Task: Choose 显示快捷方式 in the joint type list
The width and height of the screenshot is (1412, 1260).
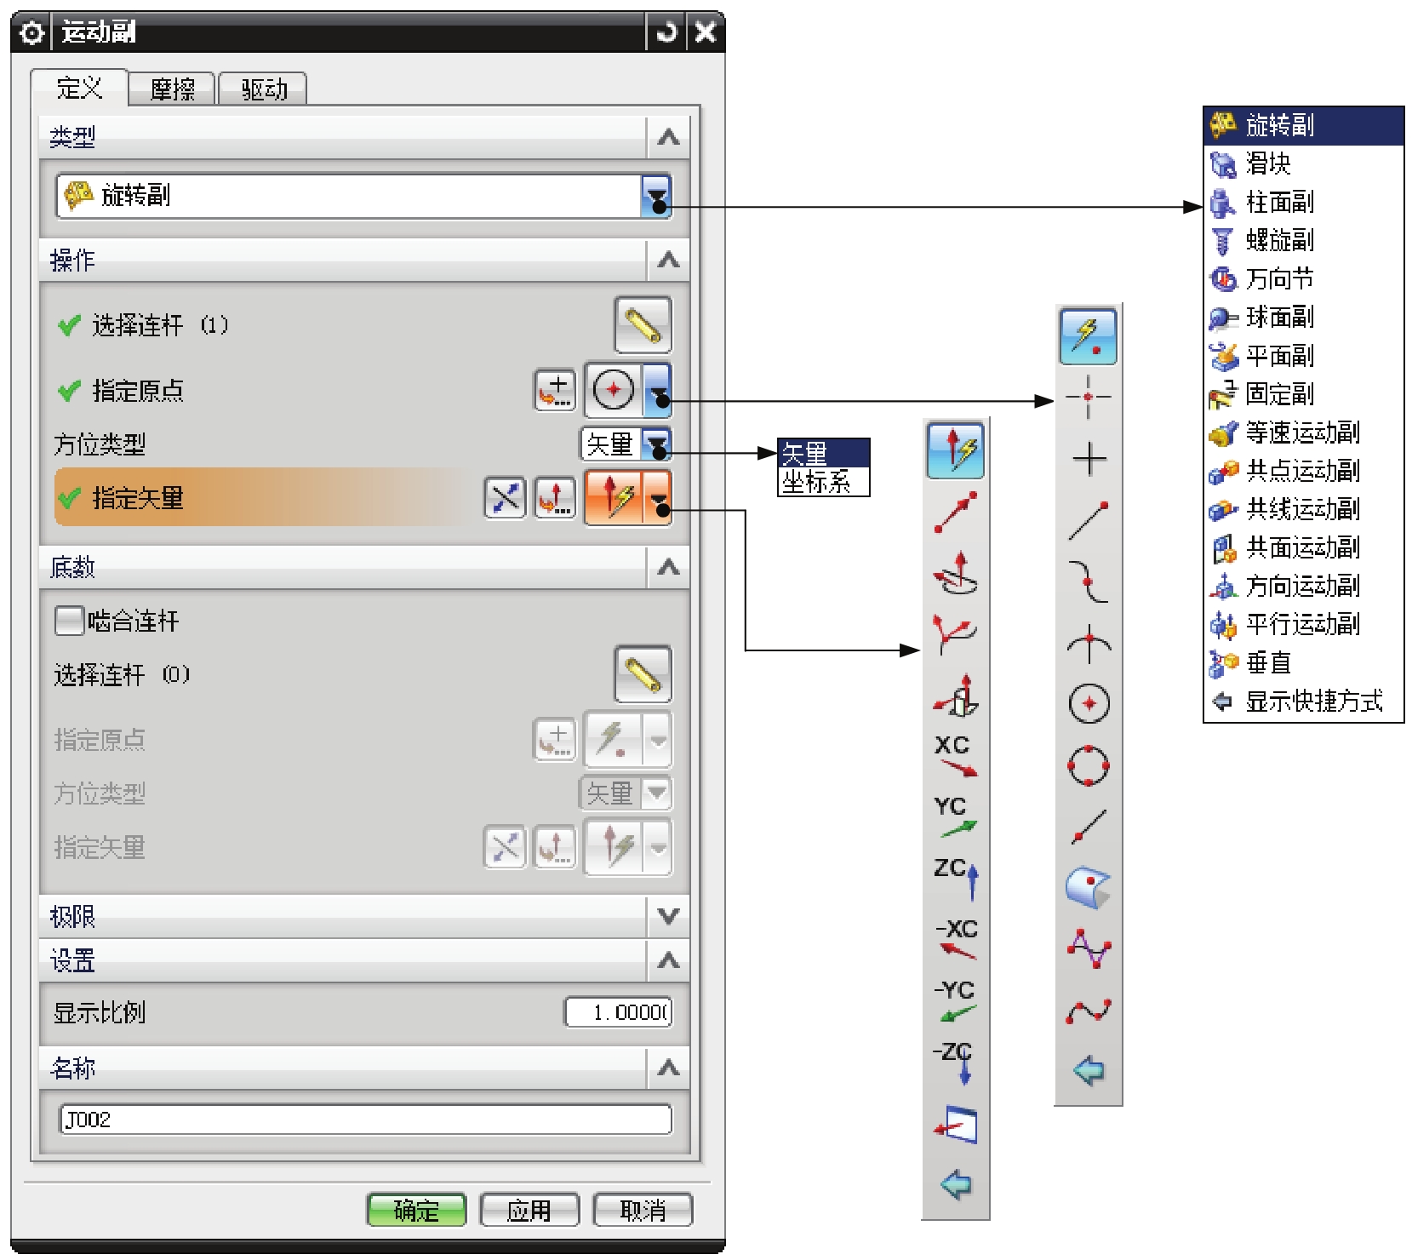Action: (x=1303, y=701)
